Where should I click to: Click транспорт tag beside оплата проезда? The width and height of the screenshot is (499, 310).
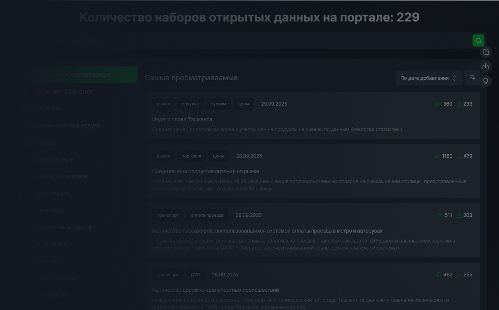point(168,215)
